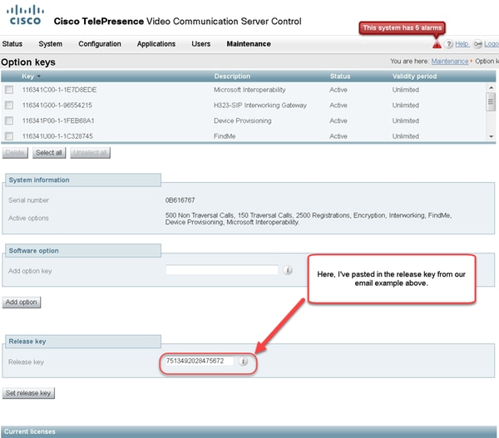Click key 116341P00-1-1FEB68A1
Viewport: 499px width, 438px height.
(x=58, y=121)
